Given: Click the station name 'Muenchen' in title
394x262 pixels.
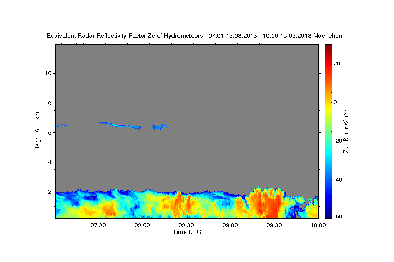Looking at the screenshot, I should pyautogui.click(x=328, y=36).
